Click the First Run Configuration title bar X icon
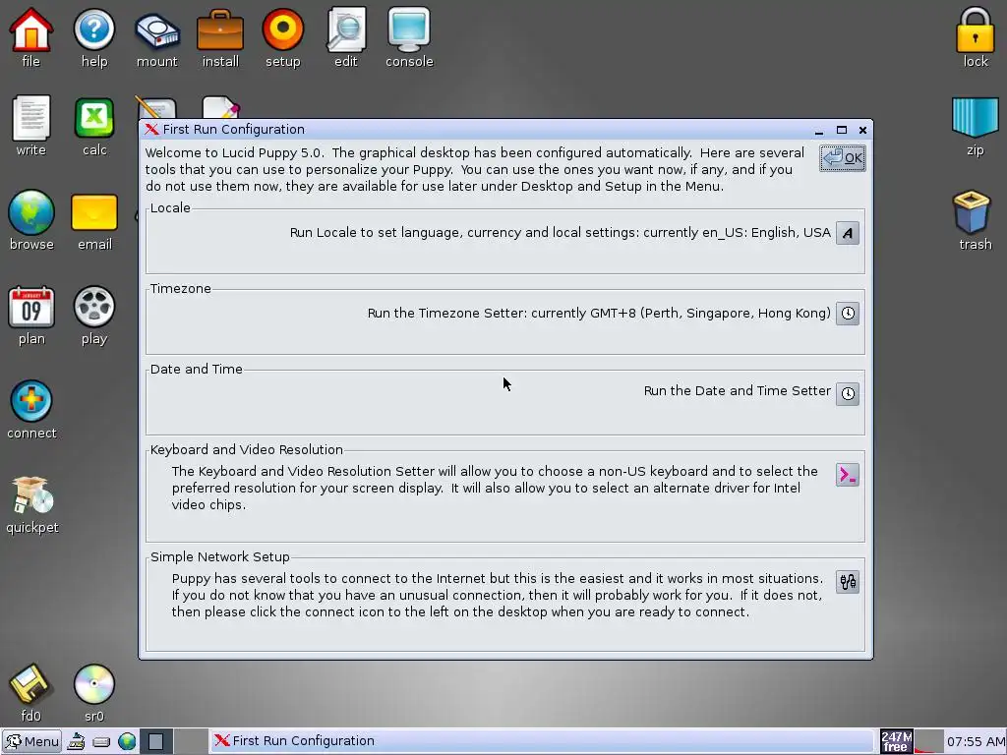This screenshot has height=755, width=1007. (151, 129)
